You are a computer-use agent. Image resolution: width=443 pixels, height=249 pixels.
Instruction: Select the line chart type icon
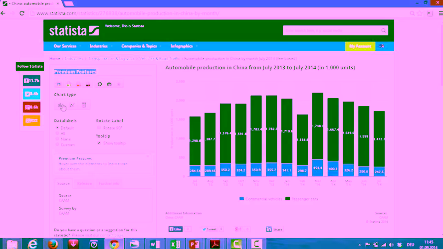coord(72,105)
